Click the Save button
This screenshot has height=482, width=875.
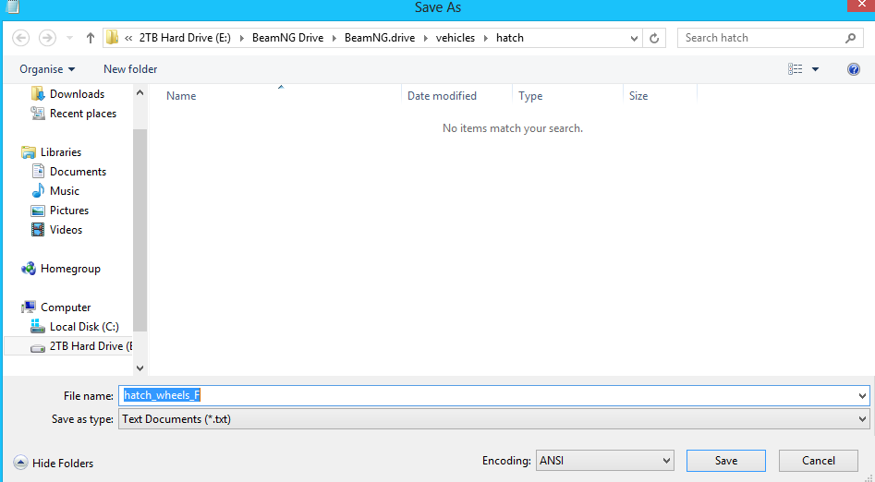tap(726, 461)
